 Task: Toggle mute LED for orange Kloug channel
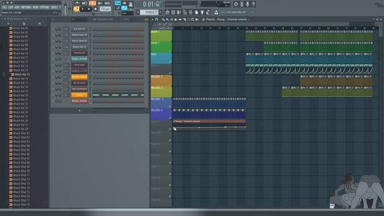pyautogui.click(x=53, y=95)
